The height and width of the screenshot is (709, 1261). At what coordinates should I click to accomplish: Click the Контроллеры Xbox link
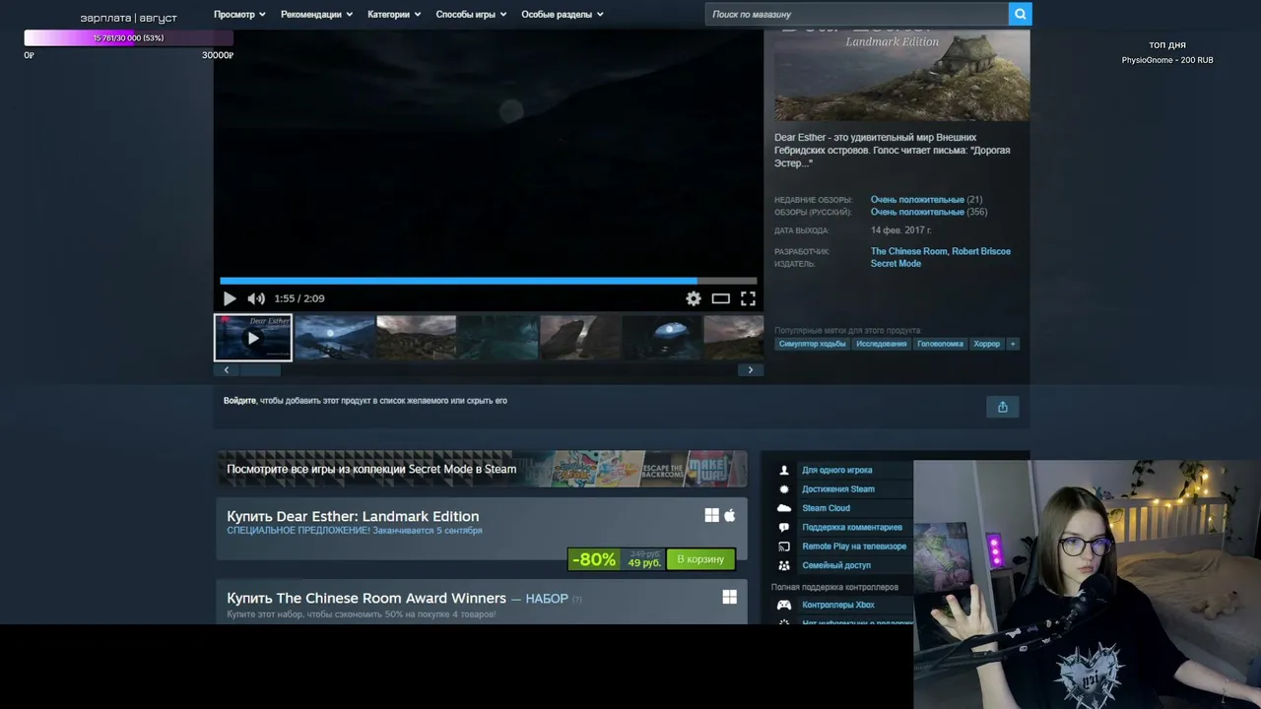838,605
